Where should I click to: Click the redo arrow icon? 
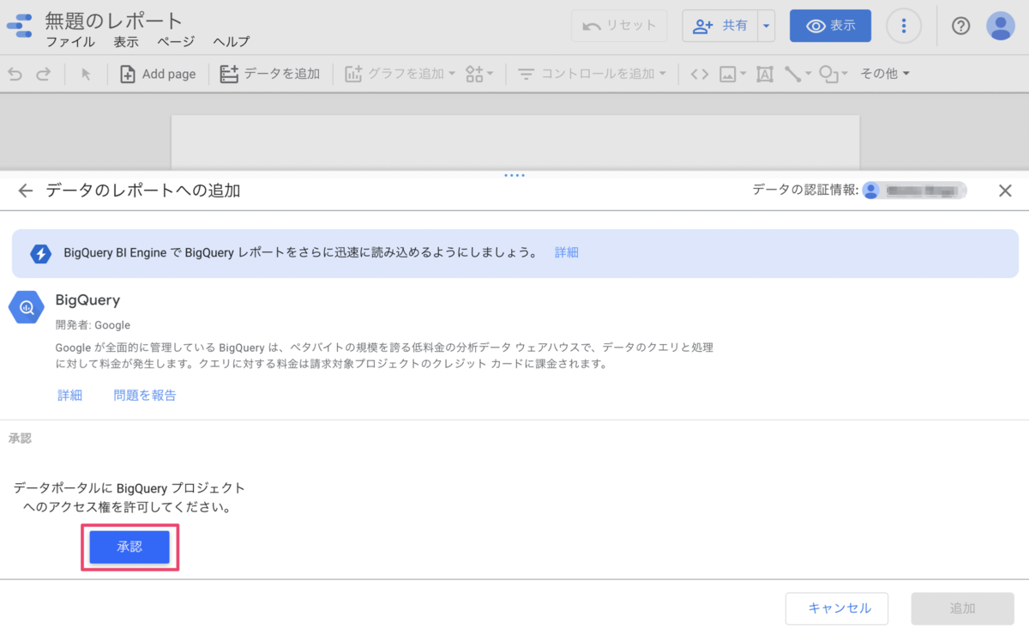click(44, 75)
